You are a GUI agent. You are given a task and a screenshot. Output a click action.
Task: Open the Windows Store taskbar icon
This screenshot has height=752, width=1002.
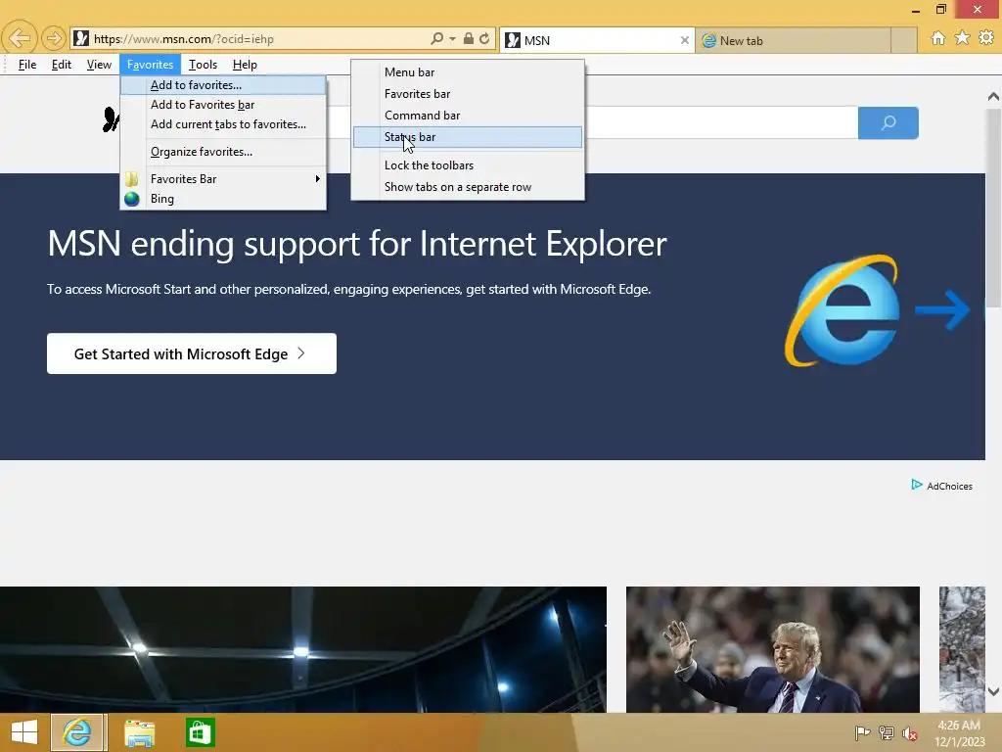(200, 732)
